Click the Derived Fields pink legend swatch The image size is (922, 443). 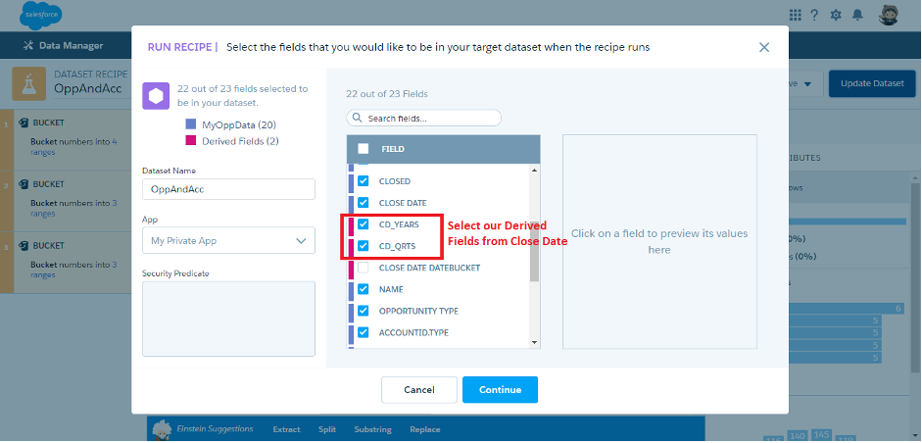[x=190, y=141]
